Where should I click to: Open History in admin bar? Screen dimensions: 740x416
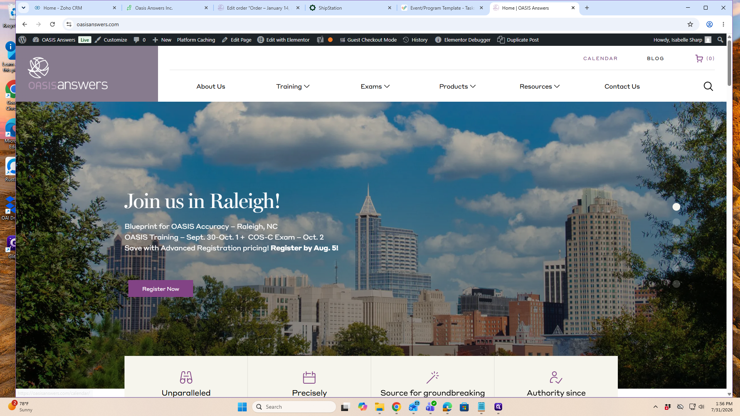pos(415,40)
